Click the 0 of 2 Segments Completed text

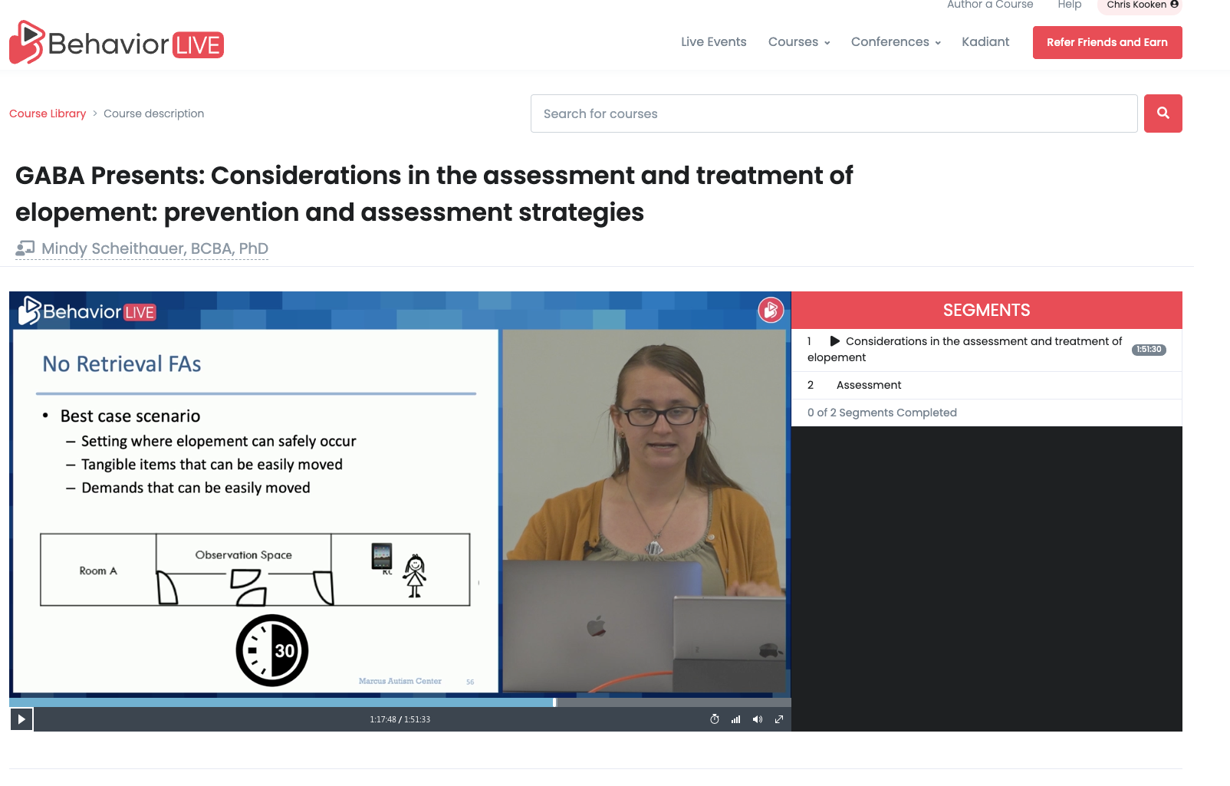point(882,413)
